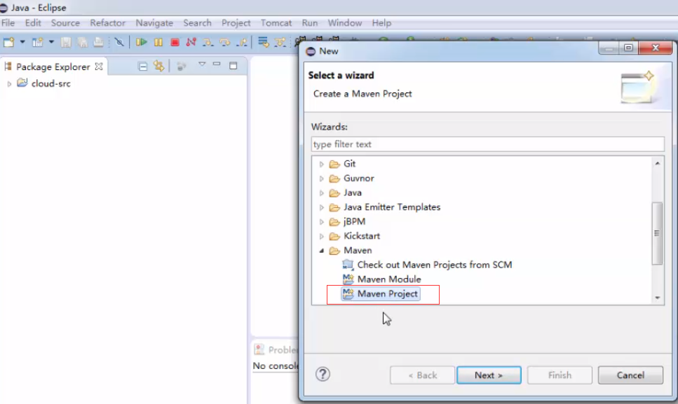Select the Maven Project wizard

(388, 294)
